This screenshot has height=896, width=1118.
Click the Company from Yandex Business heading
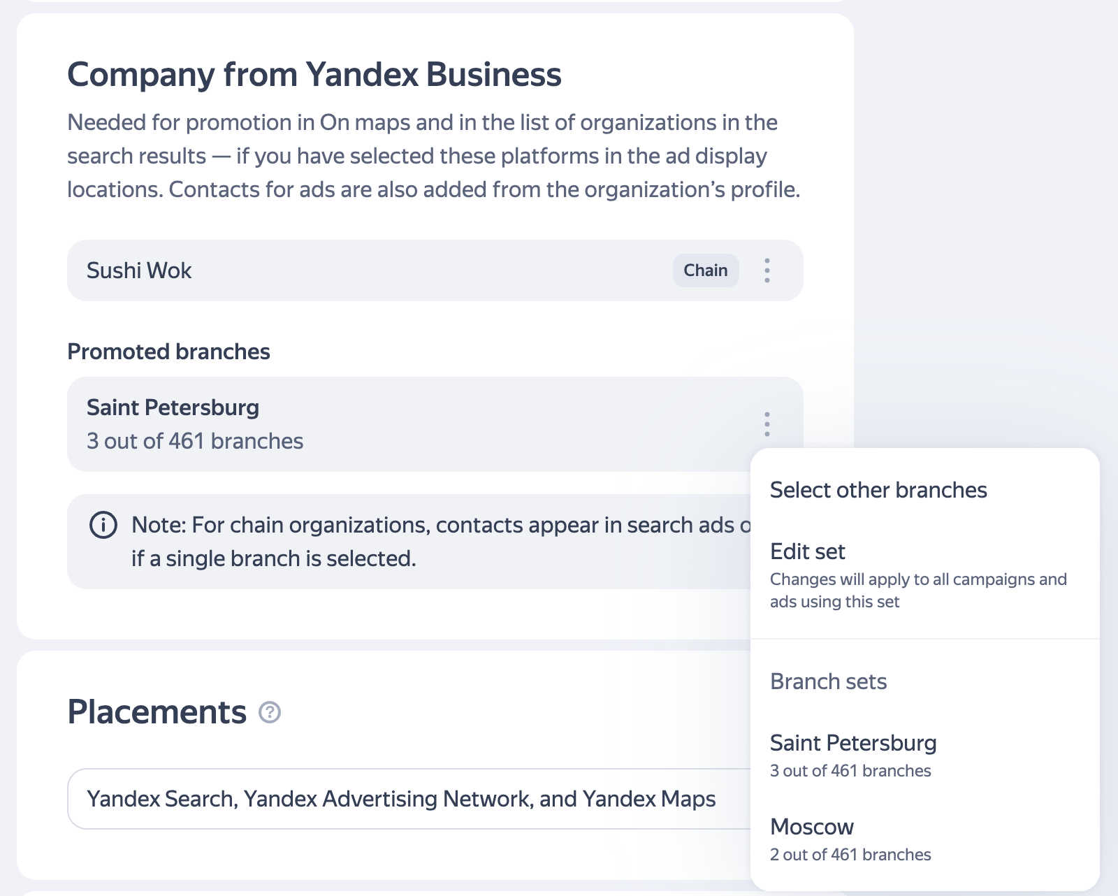coord(314,75)
